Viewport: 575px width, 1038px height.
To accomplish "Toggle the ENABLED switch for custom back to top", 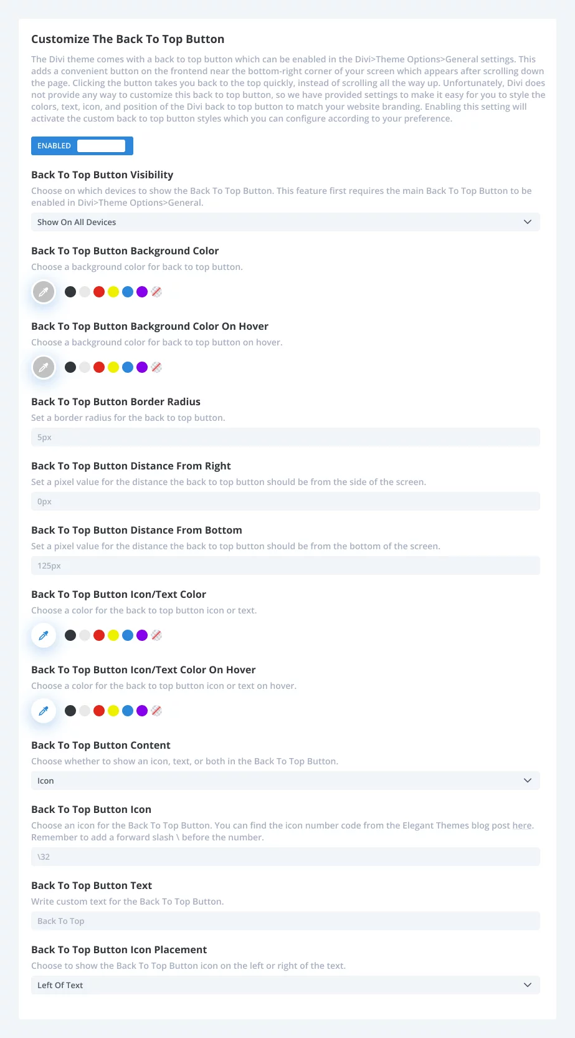I will (82, 146).
